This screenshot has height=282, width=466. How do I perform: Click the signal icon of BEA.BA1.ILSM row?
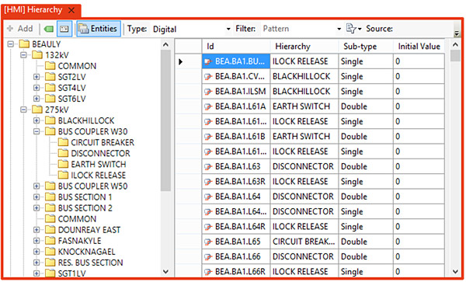point(208,92)
